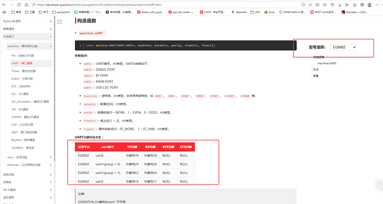Screen dimensions: 383x204
Task: Open the quecpython bookmark folder
Action: [x=61, y=12]
